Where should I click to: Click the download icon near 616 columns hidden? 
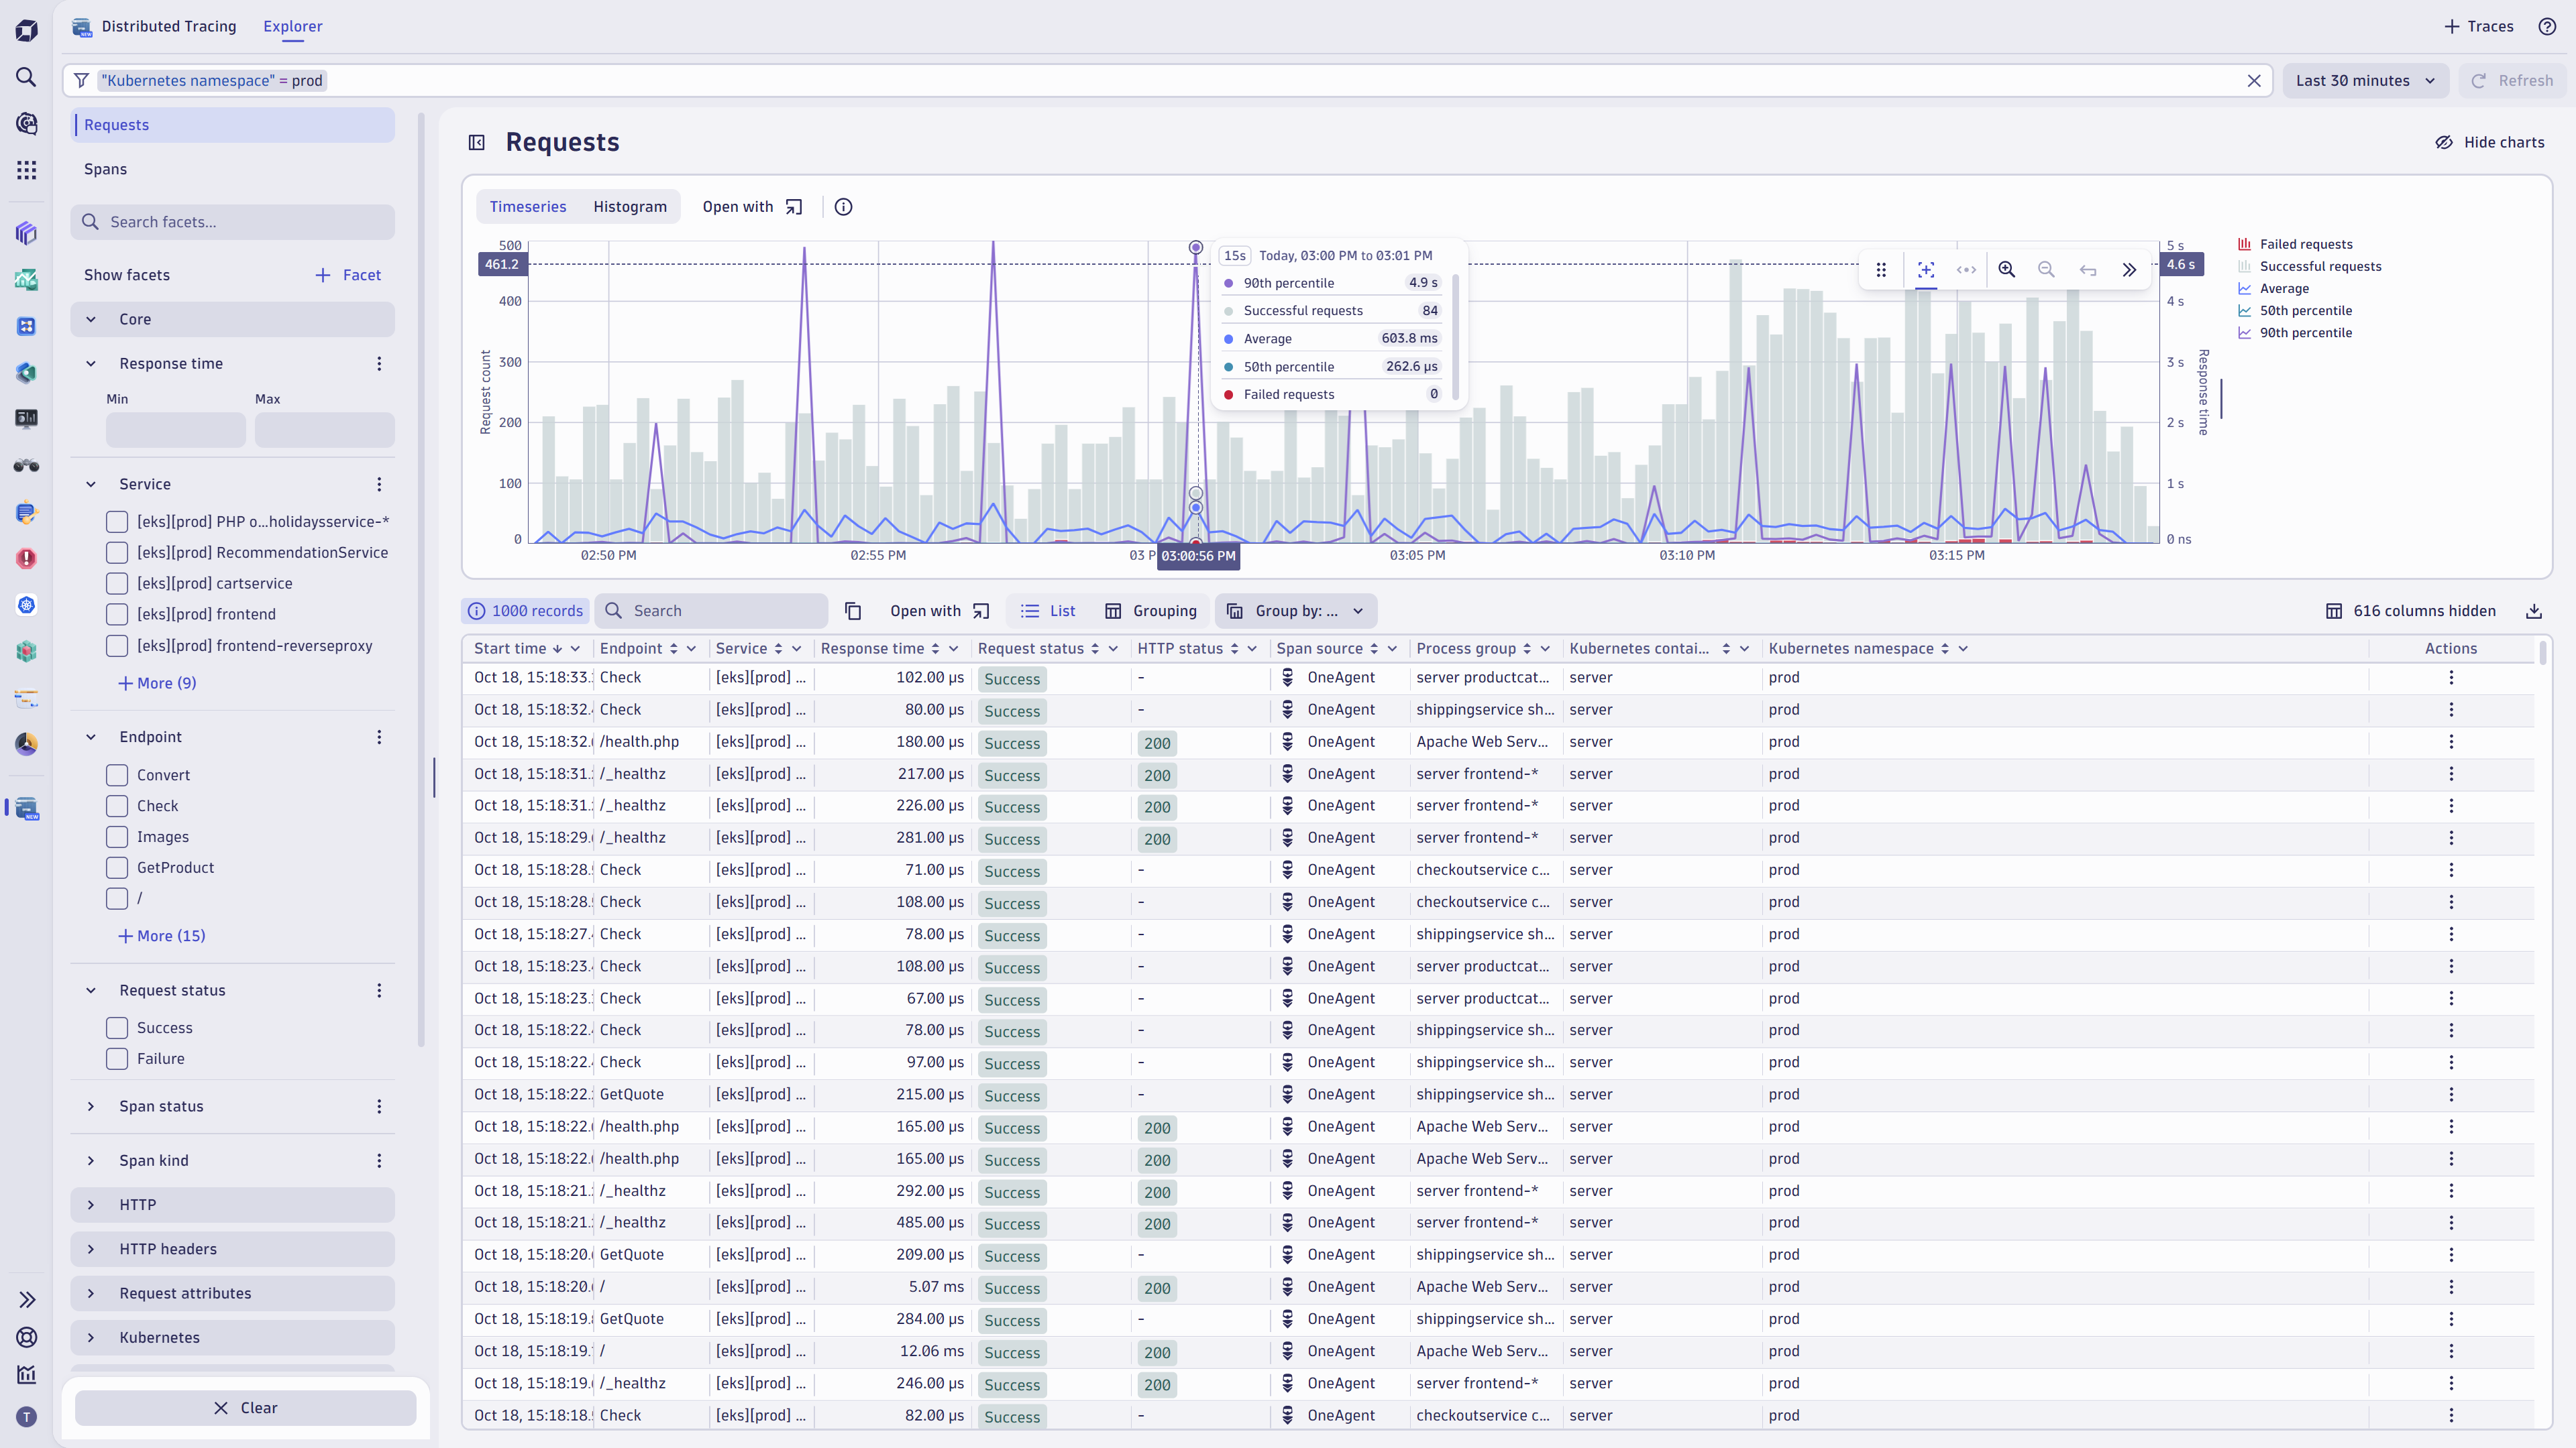click(2535, 611)
